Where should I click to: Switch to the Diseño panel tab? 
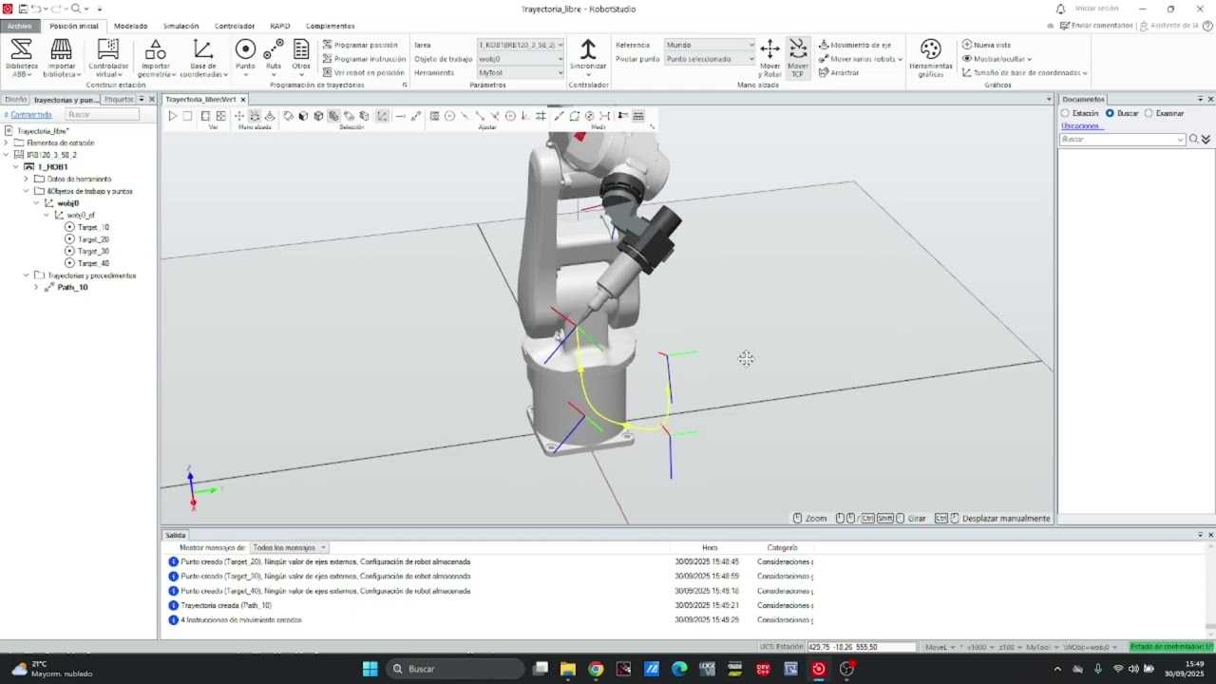[x=15, y=99]
